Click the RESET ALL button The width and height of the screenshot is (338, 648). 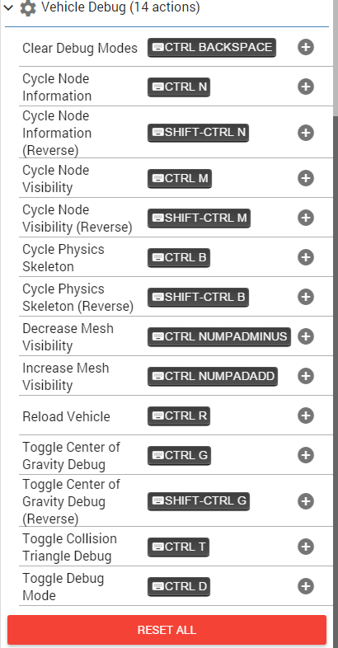[x=167, y=630]
